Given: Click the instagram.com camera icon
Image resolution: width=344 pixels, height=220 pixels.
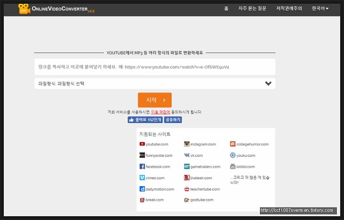Looking at the screenshot, I should click(187, 144).
